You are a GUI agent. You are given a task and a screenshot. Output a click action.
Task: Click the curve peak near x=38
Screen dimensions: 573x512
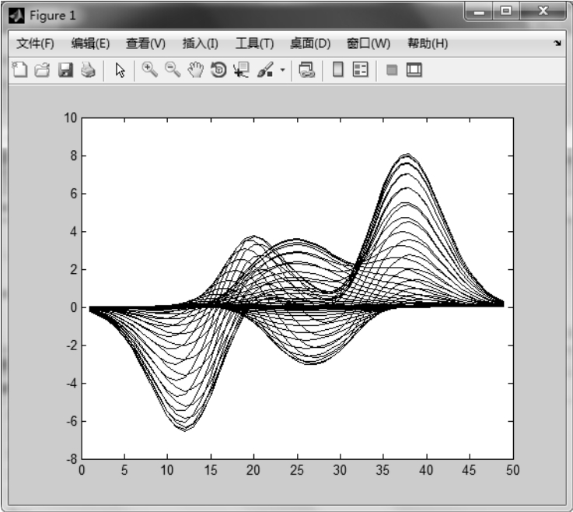click(407, 155)
